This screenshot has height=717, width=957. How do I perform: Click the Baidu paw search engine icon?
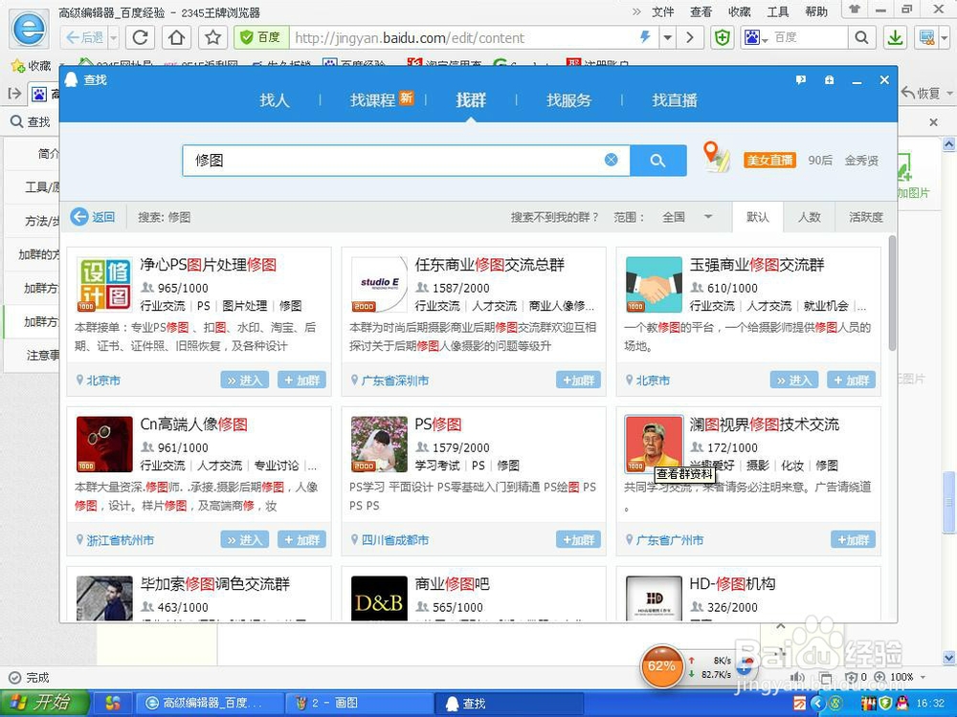(x=752, y=38)
